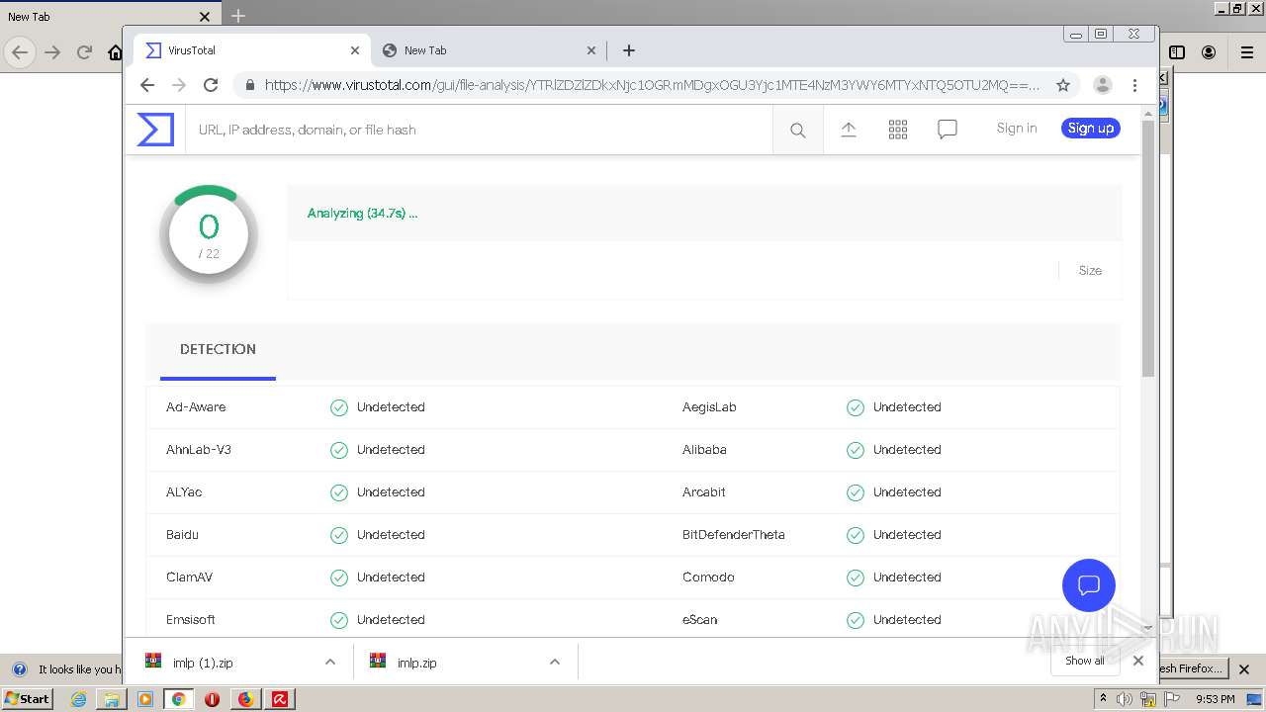Open the apps grid icon
The height and width of the screenshot is (712, 1266).
[898, 130]
